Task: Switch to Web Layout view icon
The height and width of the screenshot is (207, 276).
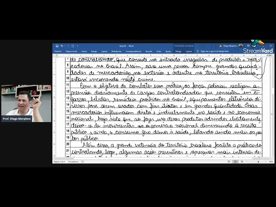Action: pyautogui.click(x=242, y=162)
